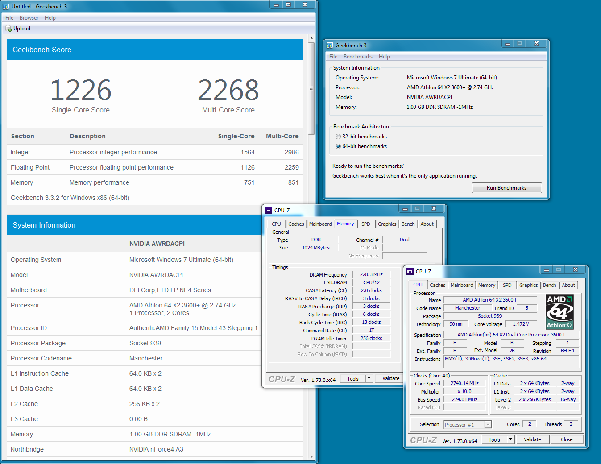Click Memory performance single-core value 751
The height and width of the screenshot is (464, 601).
249,182
